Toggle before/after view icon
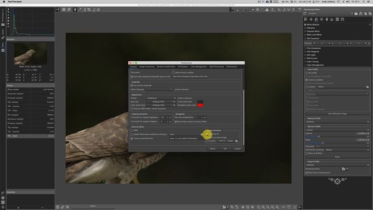 tap(69, 9)
